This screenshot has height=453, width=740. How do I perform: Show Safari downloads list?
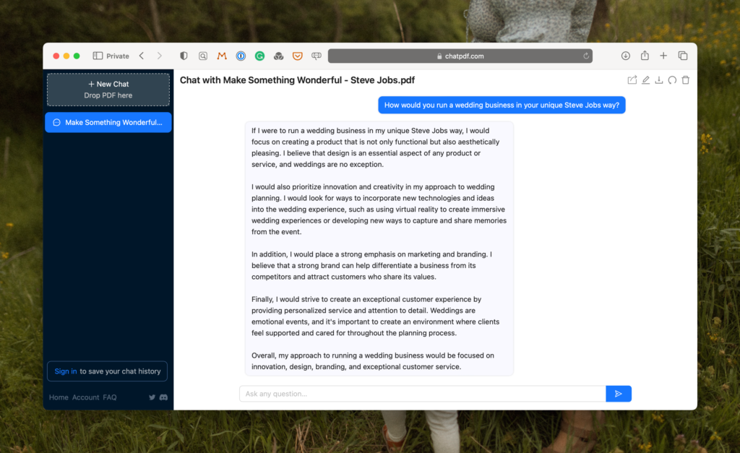click(626, 56)
